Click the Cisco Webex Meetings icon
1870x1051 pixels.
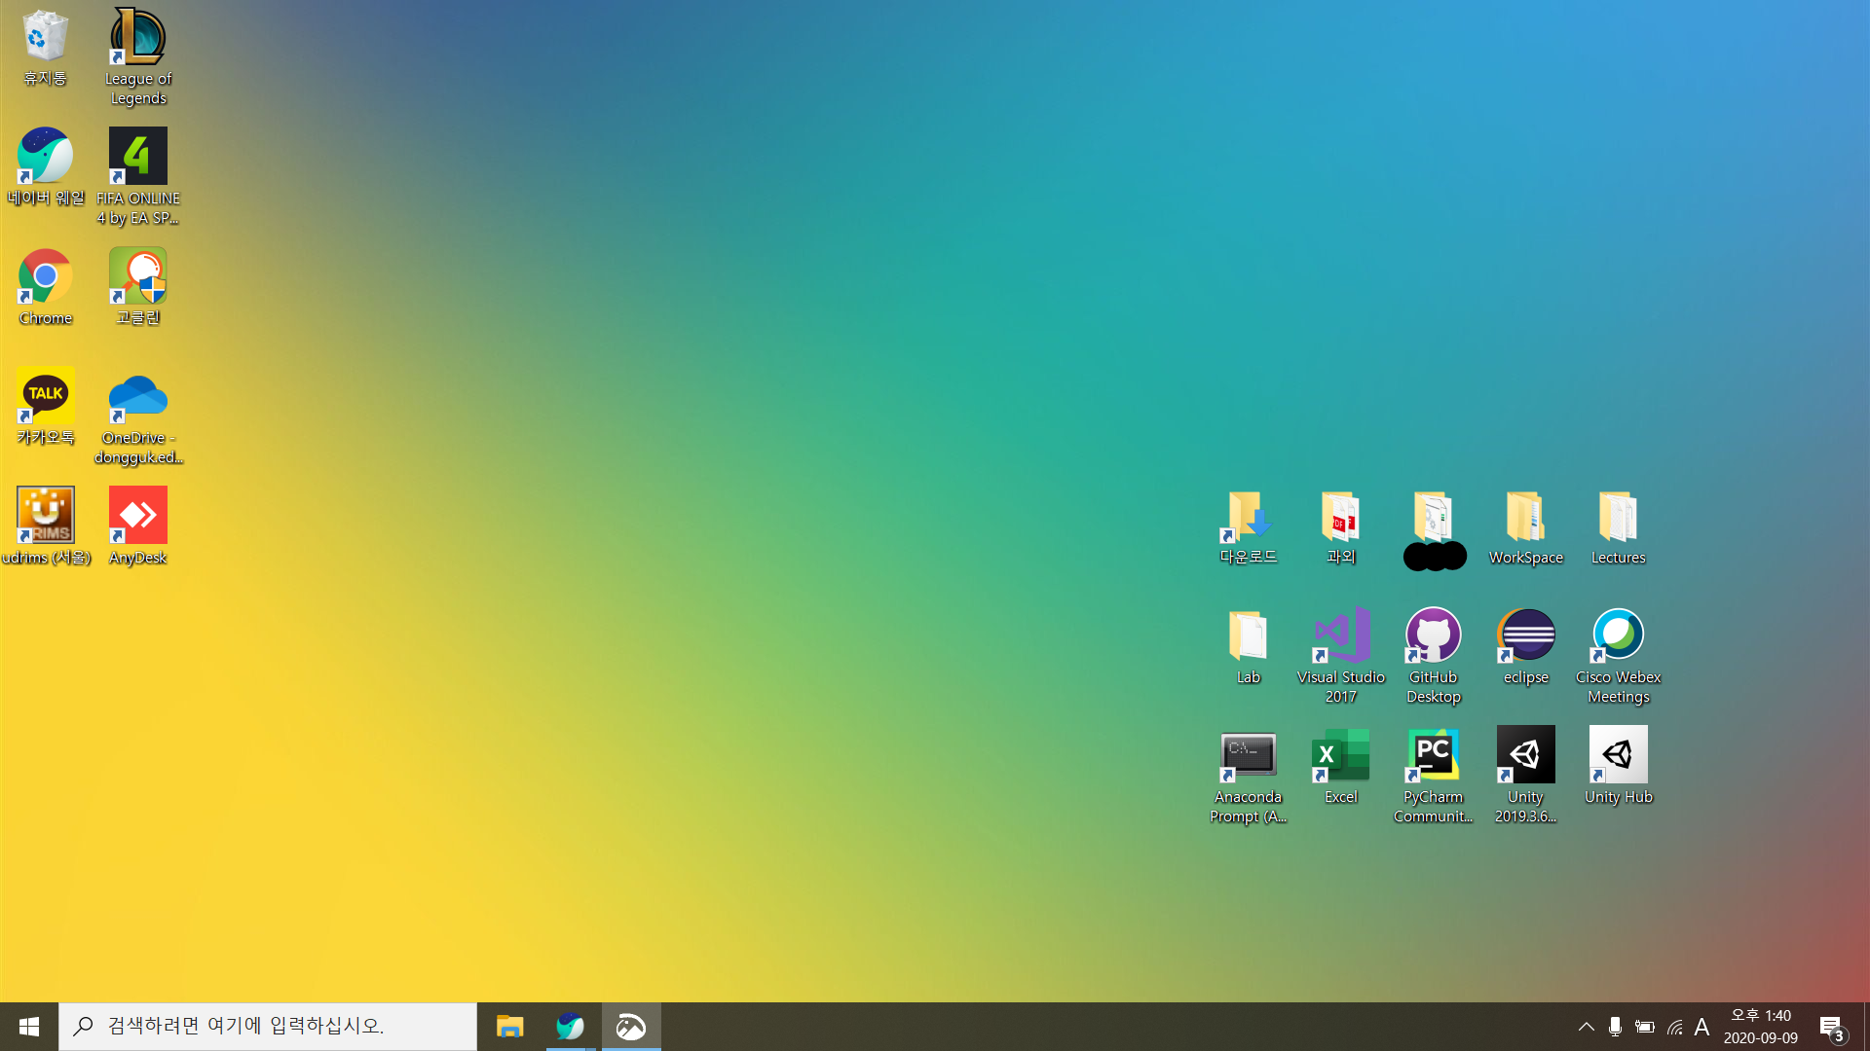(x=1618, y=635)
